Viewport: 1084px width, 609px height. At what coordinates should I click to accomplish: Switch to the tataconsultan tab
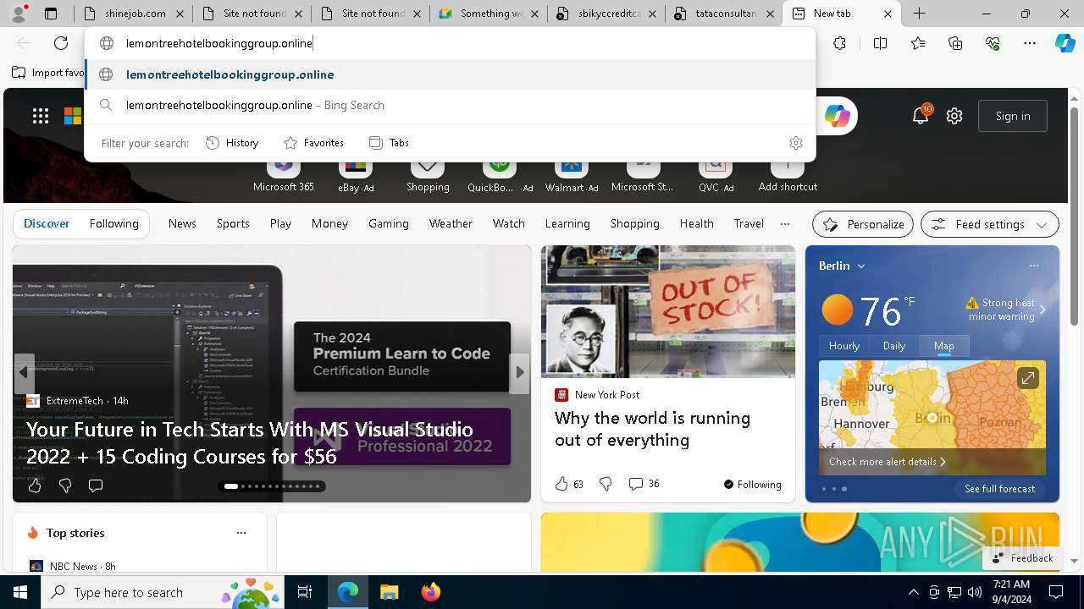(x=725, y=14)
